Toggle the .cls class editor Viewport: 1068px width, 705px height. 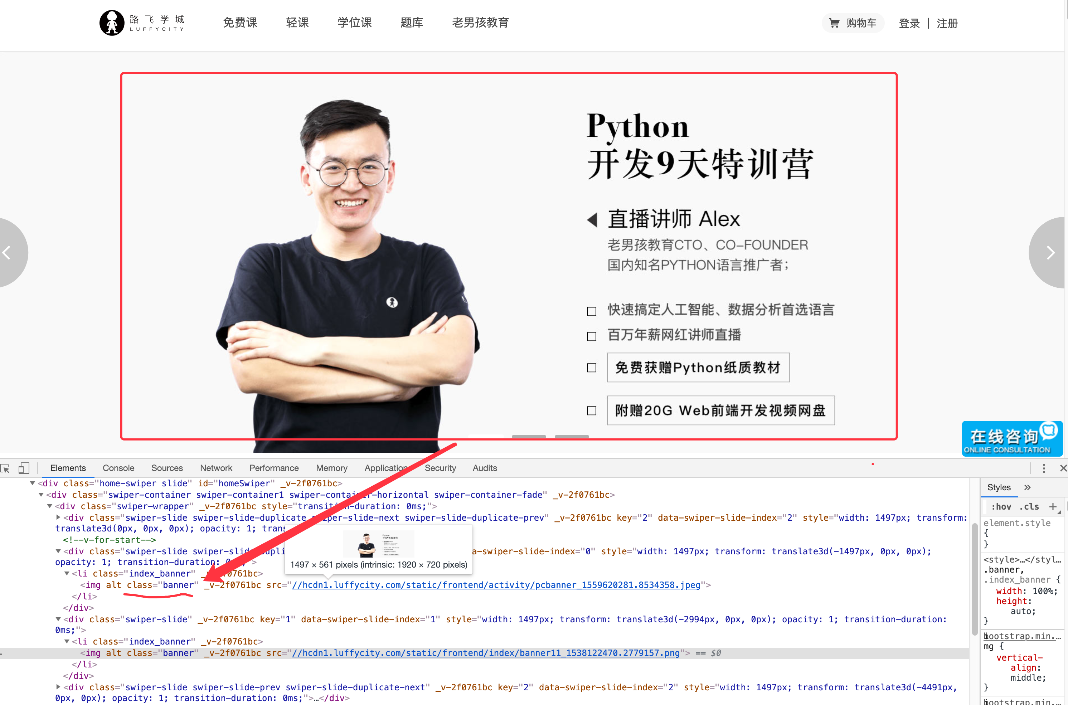(1029, 507)
